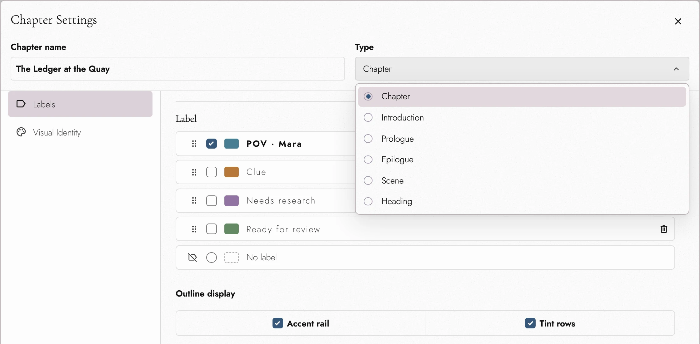The height and width of the screenshot is (344, 700).
Task: Change the orange Clue color swatch
Action: tap(232, 172)
